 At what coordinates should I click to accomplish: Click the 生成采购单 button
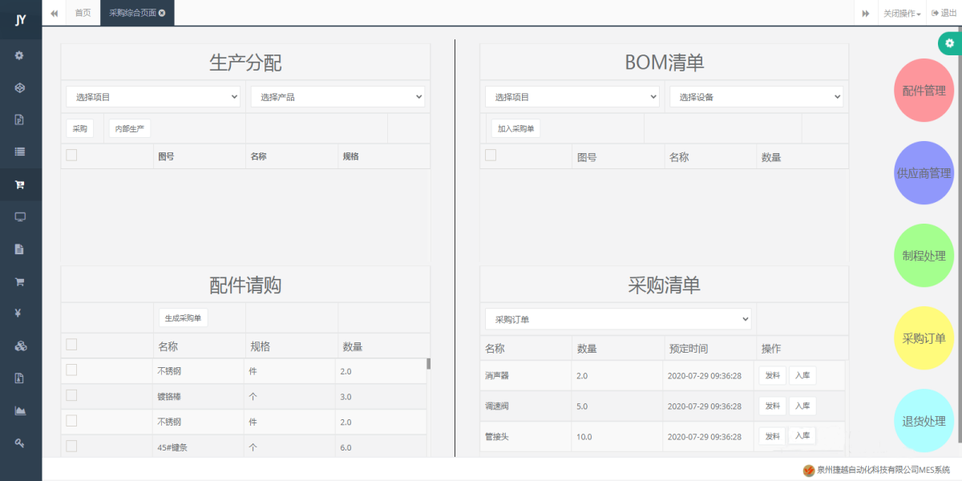click(183, 318)
